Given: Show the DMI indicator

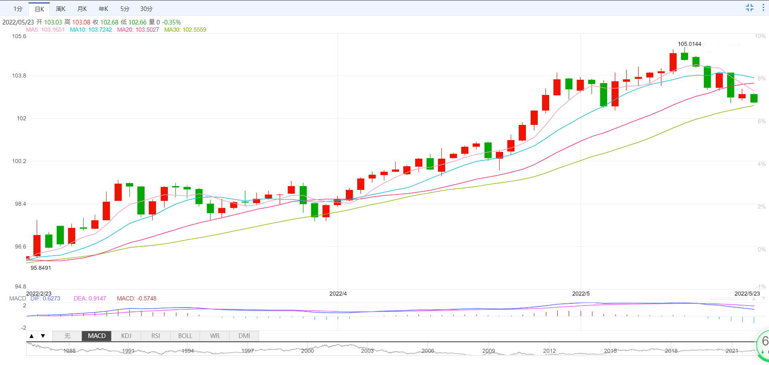Looking at the screenshot, I should pos(244,336).
